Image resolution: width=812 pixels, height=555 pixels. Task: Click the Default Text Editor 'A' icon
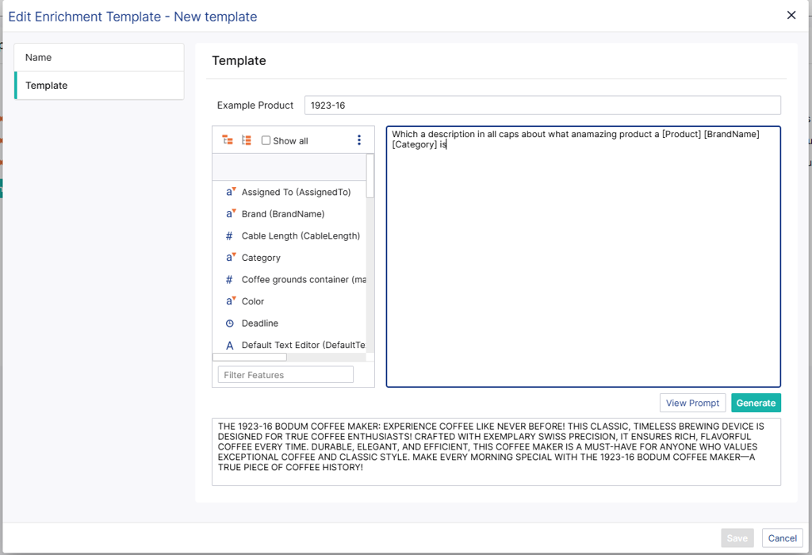(229, 346)
